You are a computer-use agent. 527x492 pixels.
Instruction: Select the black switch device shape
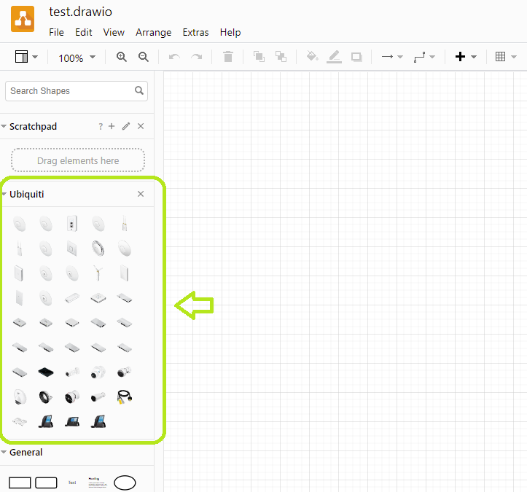pos(46,372)
